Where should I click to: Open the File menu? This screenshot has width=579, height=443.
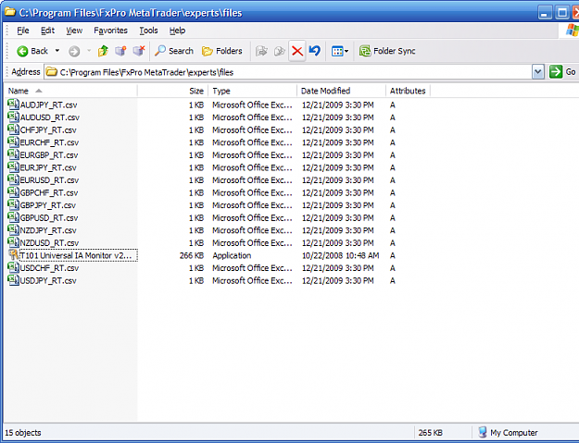(23, 31)
